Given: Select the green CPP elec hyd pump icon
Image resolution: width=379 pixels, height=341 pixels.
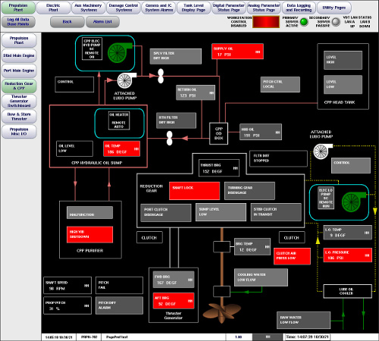Looking at the screenshot, I should pos(119,52).
